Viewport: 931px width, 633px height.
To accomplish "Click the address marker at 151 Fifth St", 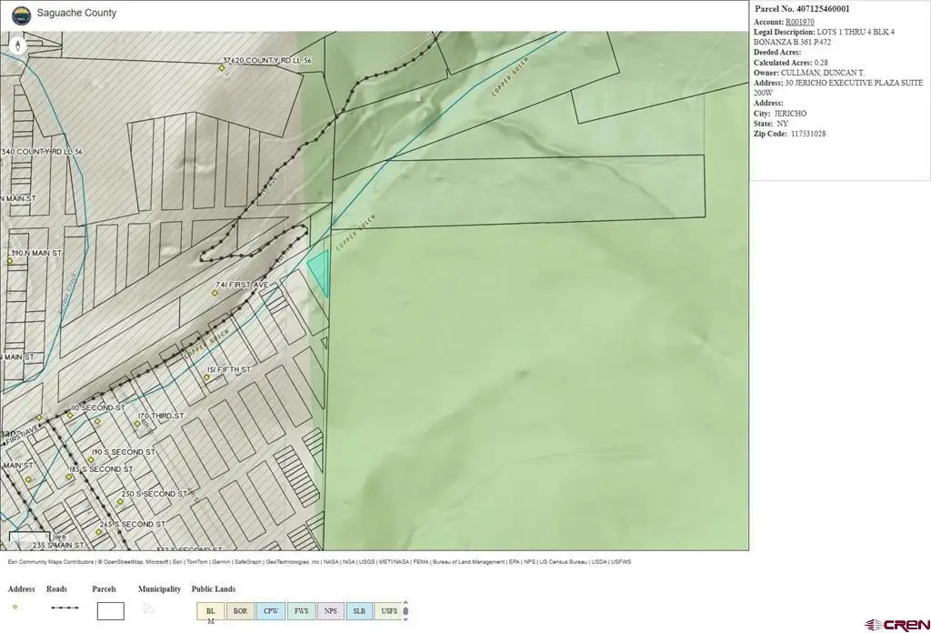I will [x=206, y=377].
